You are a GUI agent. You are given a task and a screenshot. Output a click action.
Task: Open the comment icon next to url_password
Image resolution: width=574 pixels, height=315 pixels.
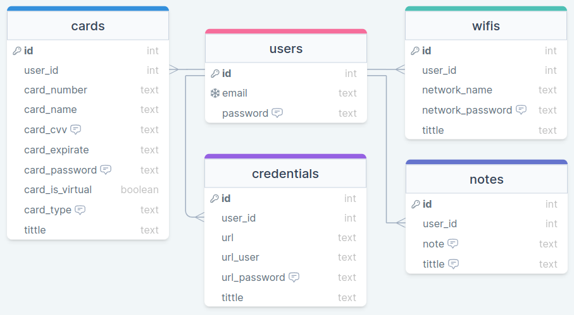pos(294,277)
